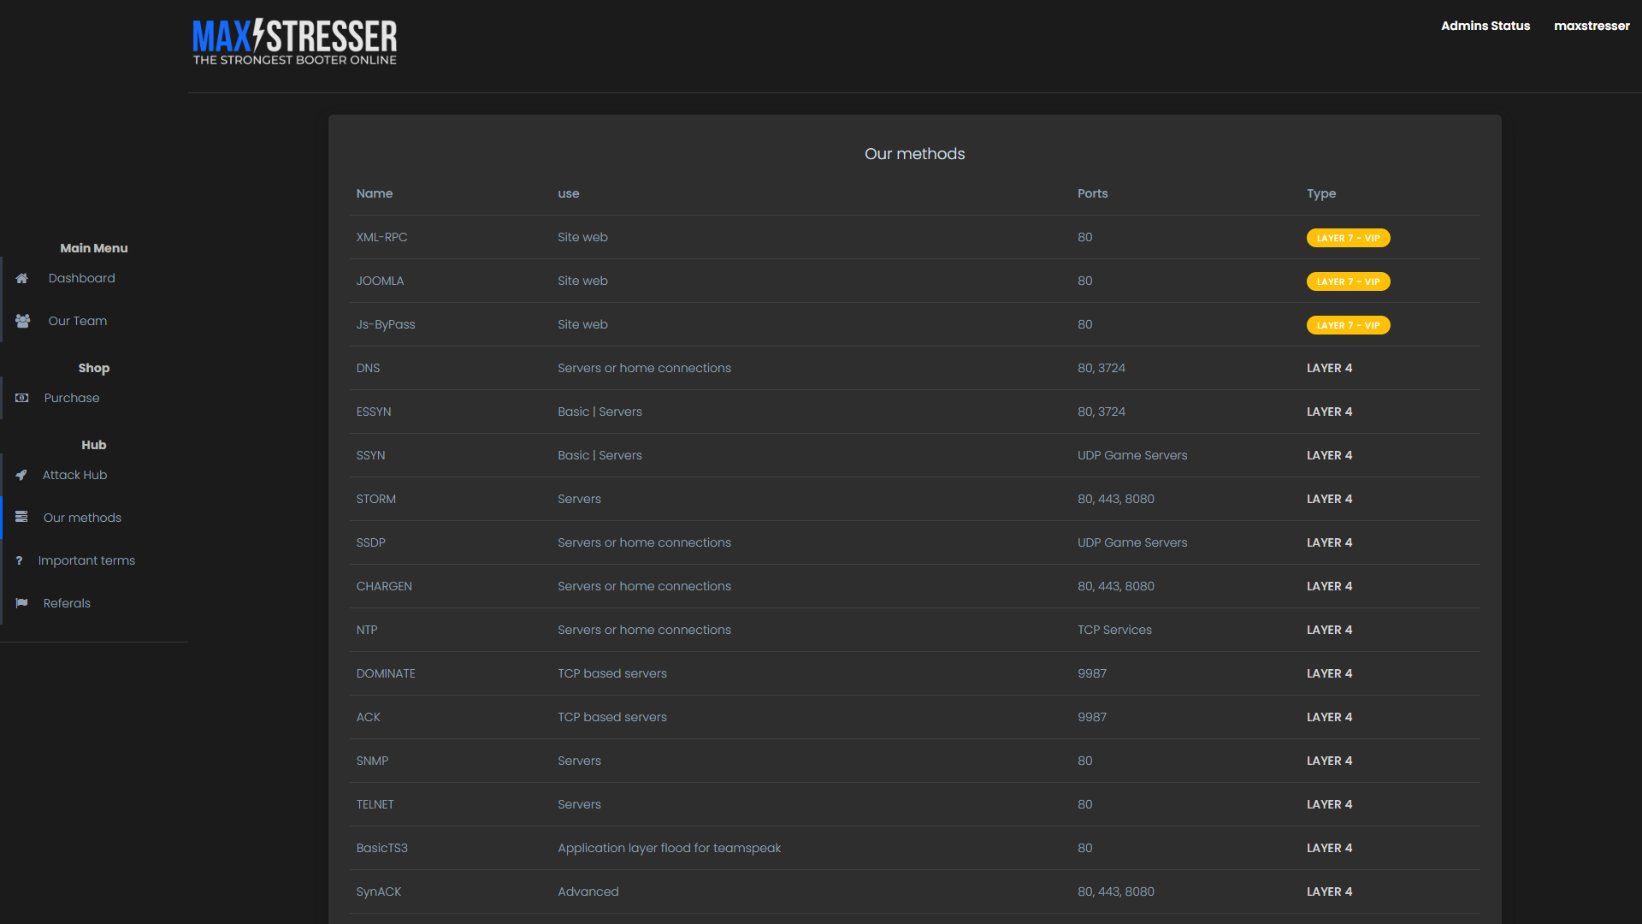Click the Purchase wallet icon
The width and height of the screenshot is (1642, 924).
click(20, 398)
